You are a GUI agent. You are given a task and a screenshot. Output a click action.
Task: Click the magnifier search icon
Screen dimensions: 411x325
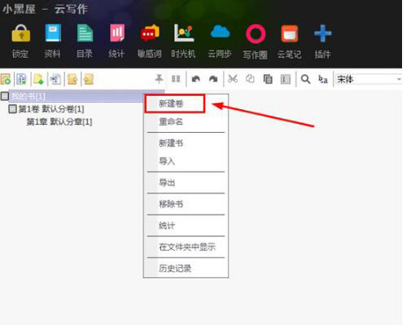[x=305, y=79]
